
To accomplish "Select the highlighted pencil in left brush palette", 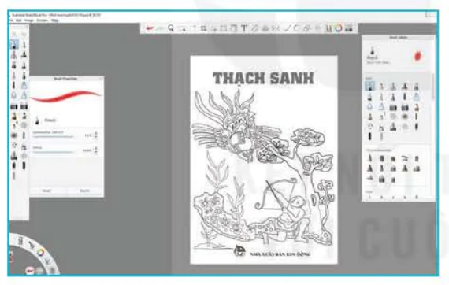I will pyautogui.click(x=14, y=44).
